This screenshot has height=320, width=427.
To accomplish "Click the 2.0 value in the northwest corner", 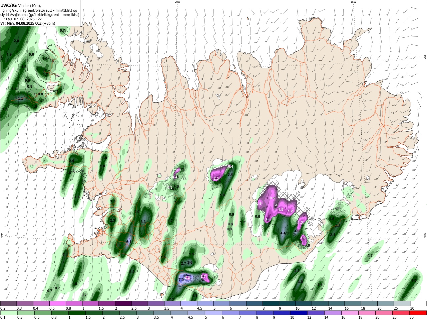I will 16,41.
